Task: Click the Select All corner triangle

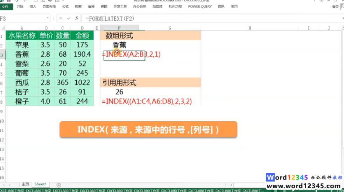Action: coord(3,28)
